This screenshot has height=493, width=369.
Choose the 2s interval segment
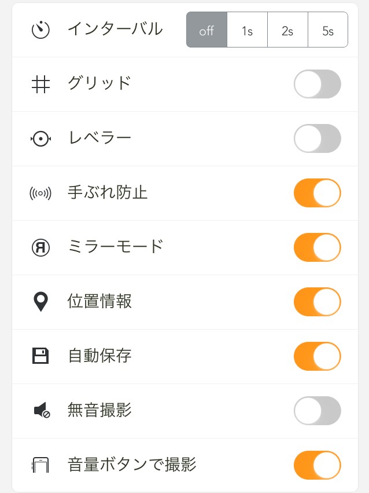[287, 30]
